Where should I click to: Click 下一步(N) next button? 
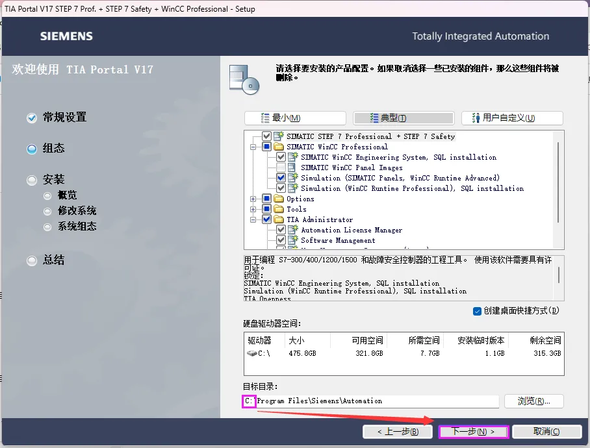474,432
